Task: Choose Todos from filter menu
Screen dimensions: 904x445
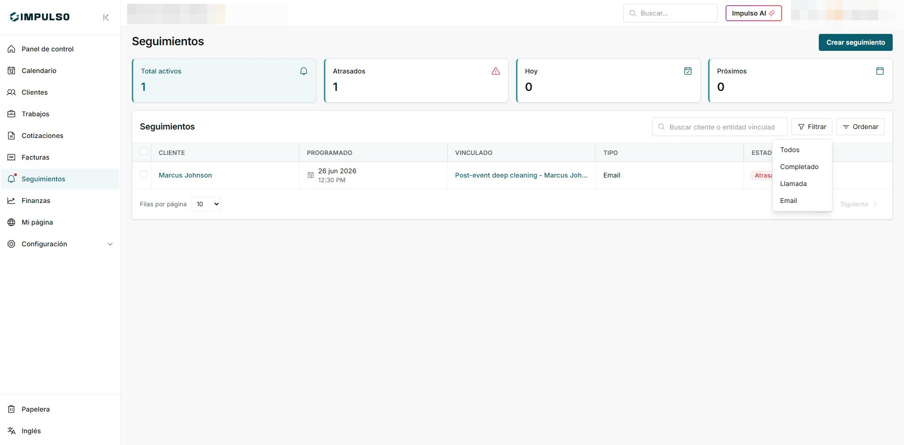Action: pos(802,150)
